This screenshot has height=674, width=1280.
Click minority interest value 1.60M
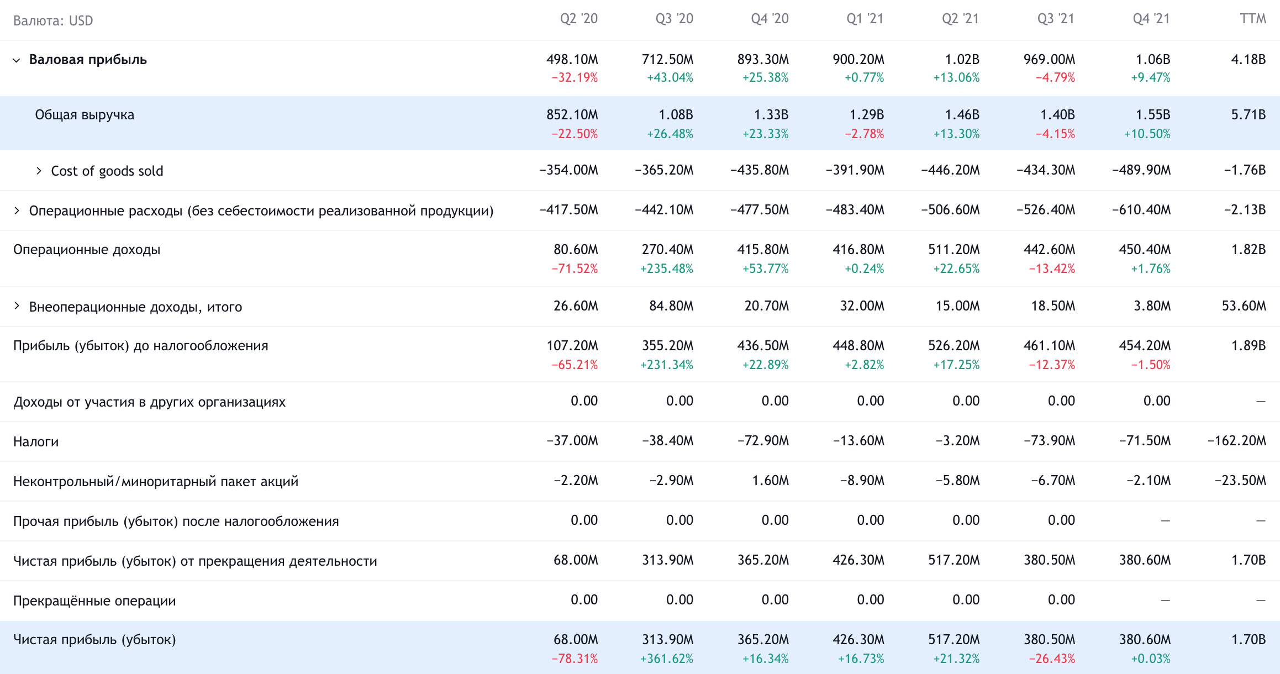click(771, 481)
